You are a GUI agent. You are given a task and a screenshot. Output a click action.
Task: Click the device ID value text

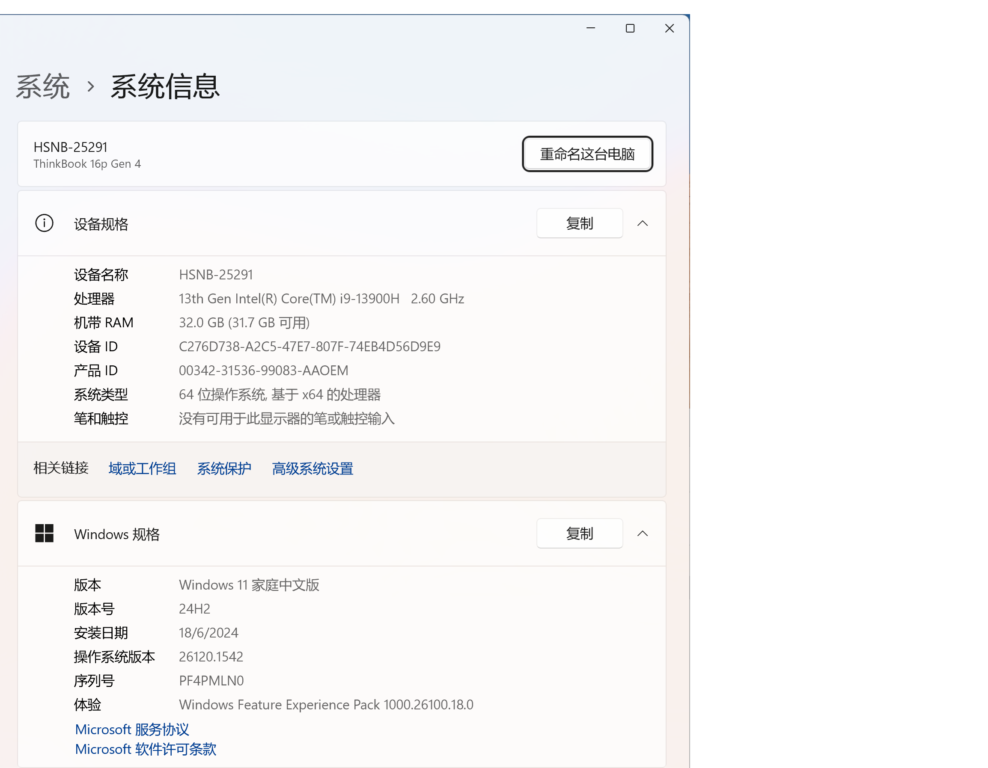point(309,347)
